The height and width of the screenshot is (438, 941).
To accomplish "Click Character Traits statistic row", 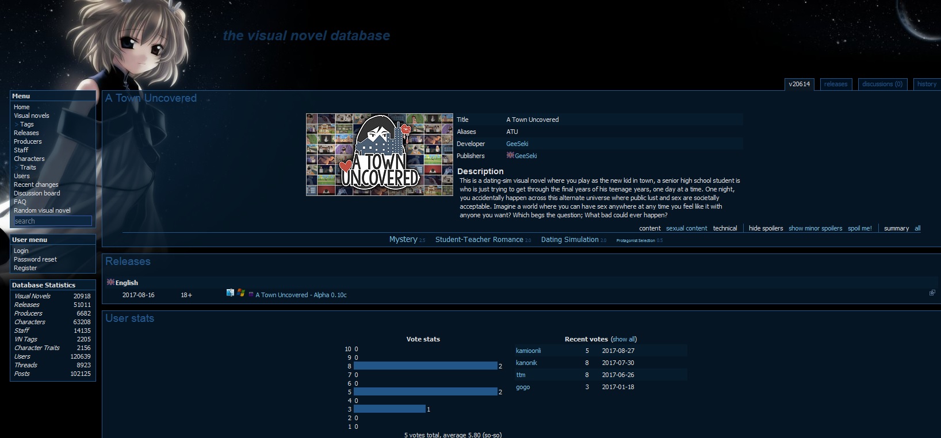I will [52, 348].
